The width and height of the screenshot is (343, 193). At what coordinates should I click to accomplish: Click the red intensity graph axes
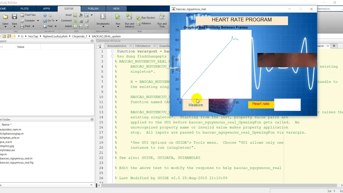tap(216, 64)
